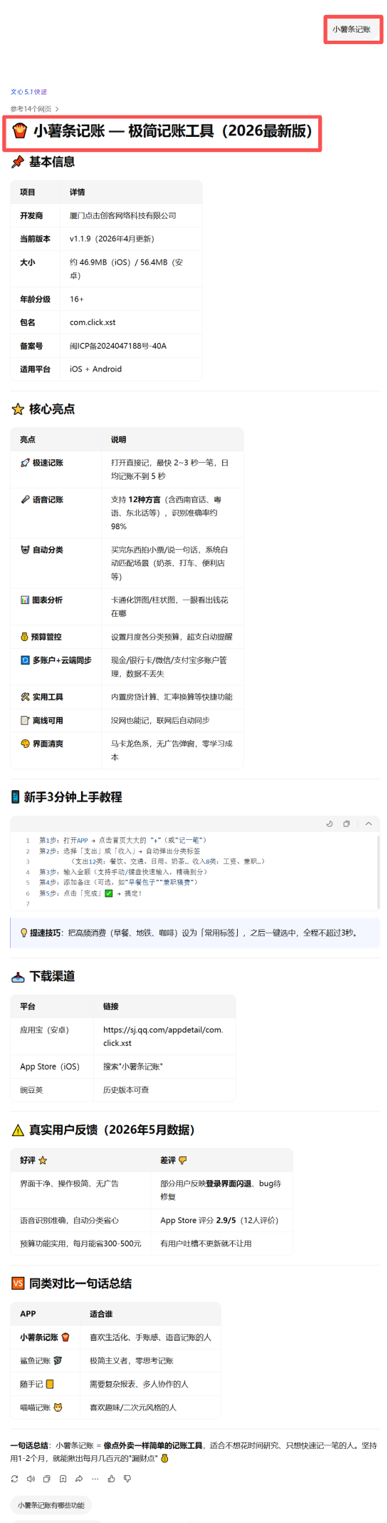This screenshot has width=388, height=1523.
Task: Click the 预算管控 highlight row label
Action: coord(41,637)
